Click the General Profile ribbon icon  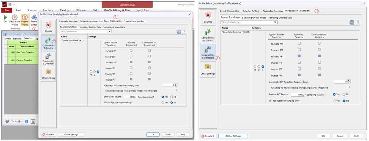point(25,19)
